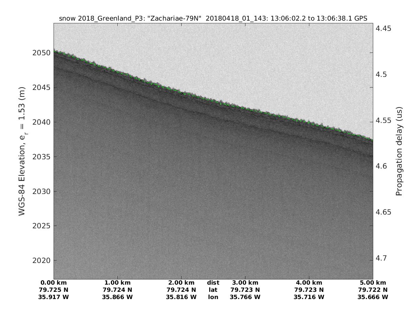
Task: Click the right axis label "Propagation delay (us)"
Action: (x=399, y=151)
